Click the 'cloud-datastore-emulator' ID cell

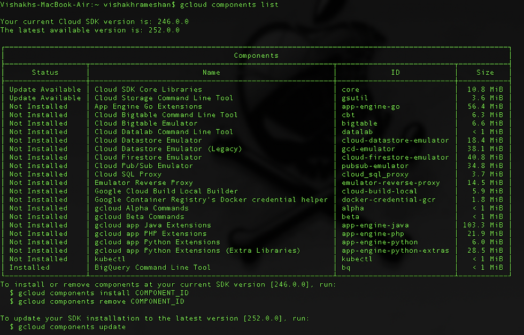pos(395,141)
